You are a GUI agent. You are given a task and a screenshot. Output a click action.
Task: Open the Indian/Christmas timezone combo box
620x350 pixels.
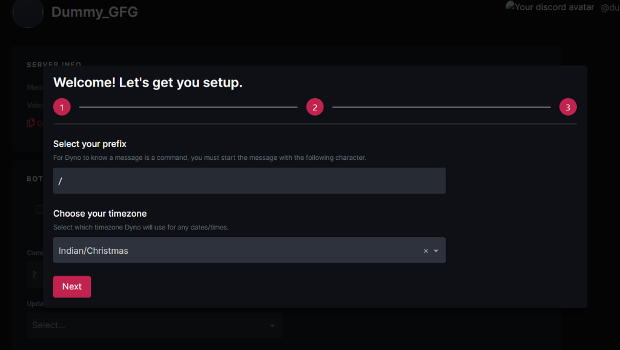point(236,251)
